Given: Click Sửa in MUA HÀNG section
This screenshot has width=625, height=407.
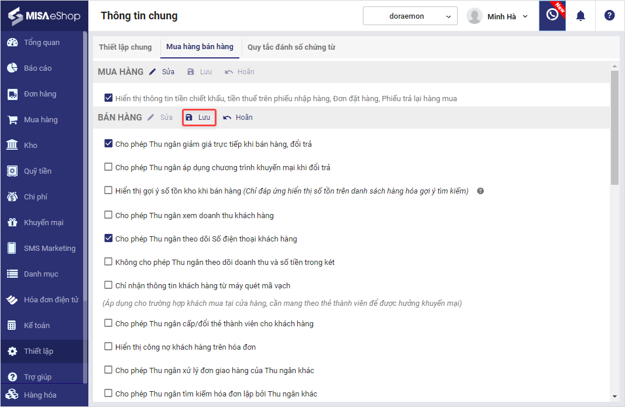Looking at the screenshot, I should (168, 72).
